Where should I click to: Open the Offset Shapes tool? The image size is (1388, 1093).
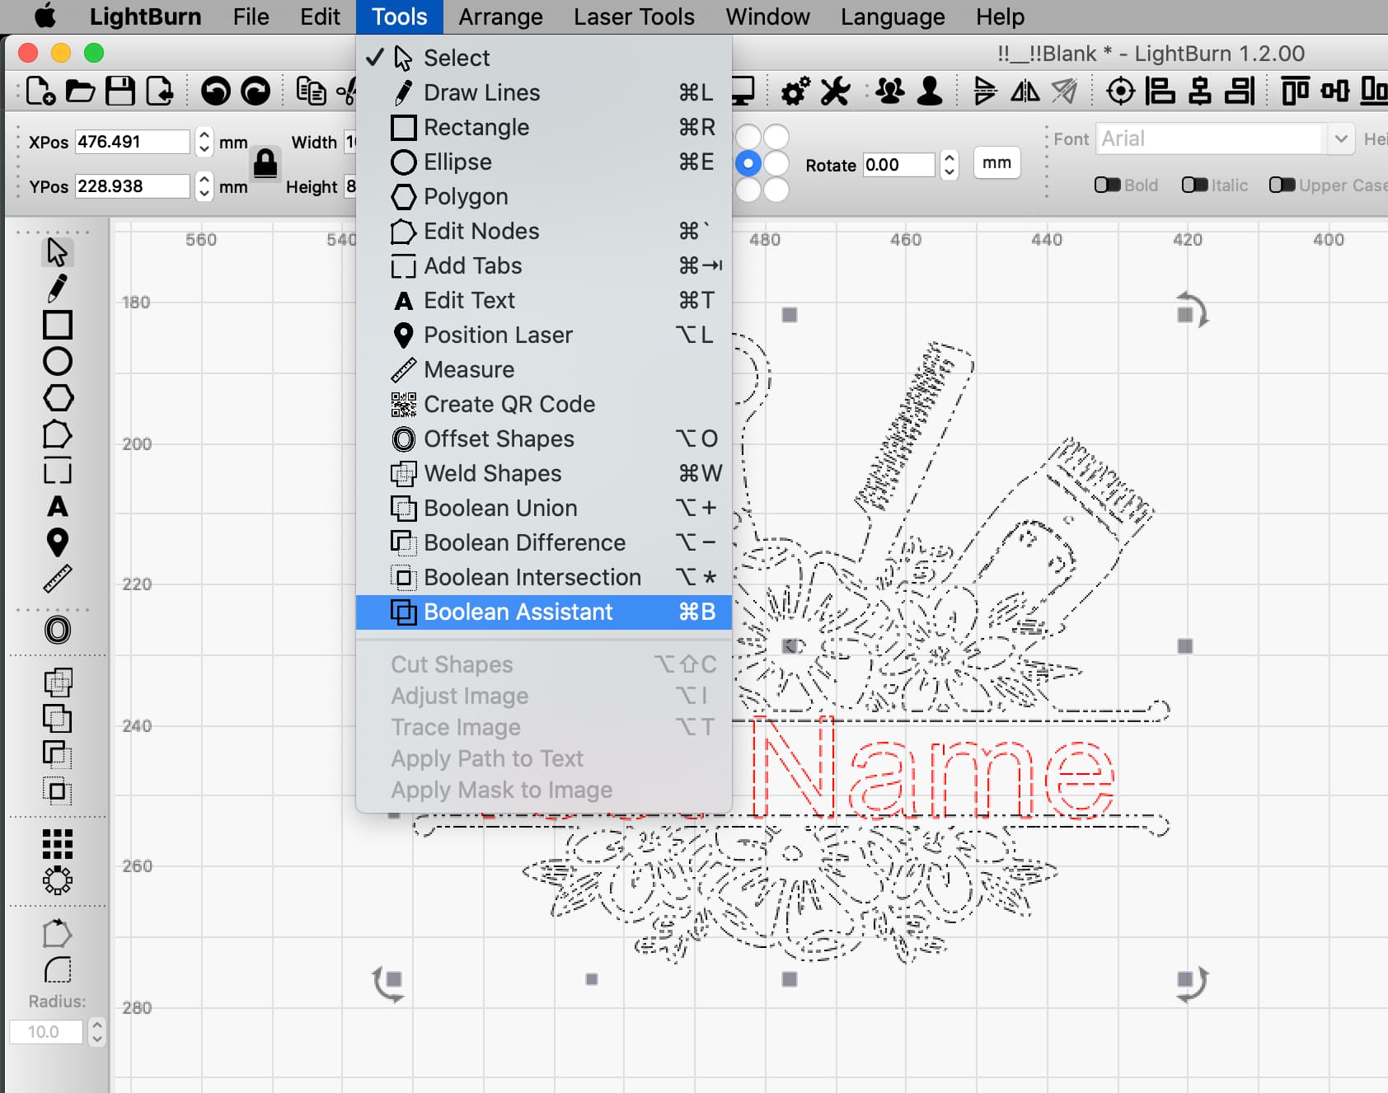56,631
